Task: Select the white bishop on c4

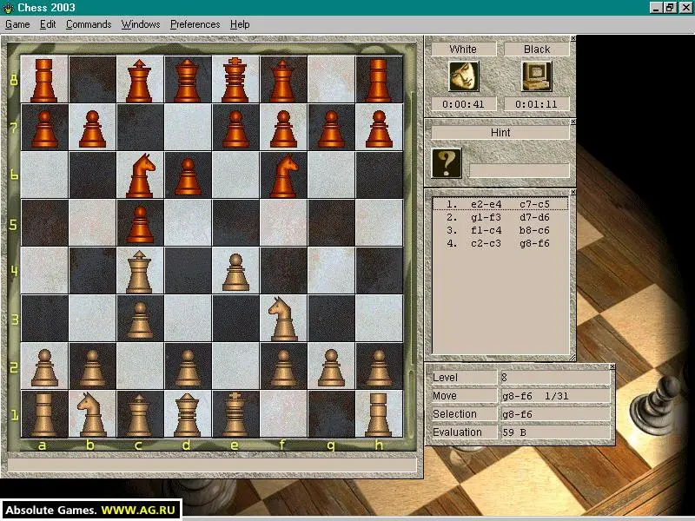Action: point(140,270)
